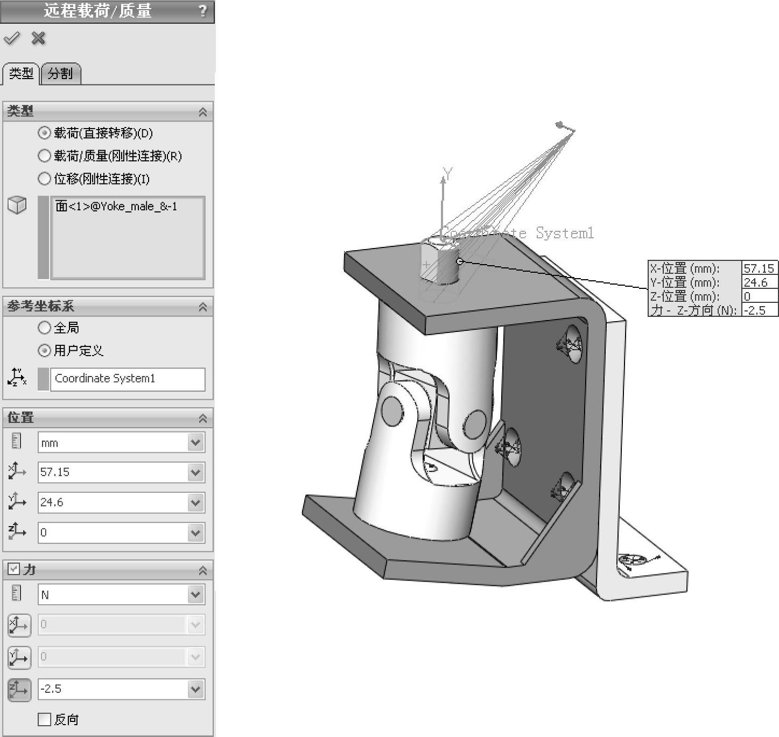Click the face selection cube icon
This screenshot has width=779, height=737.
coord(17,205)
